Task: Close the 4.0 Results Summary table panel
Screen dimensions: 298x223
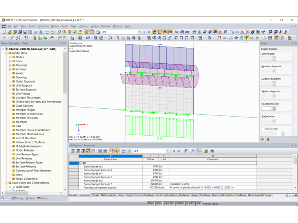Action: (x=296, y=146)
